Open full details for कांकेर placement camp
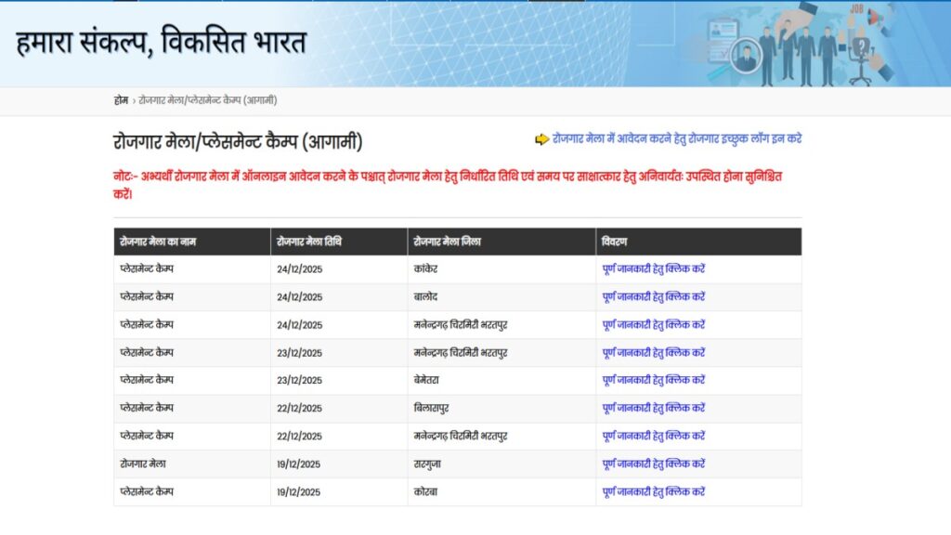Screen dimensions: 951x535 (x=653, y=269)
